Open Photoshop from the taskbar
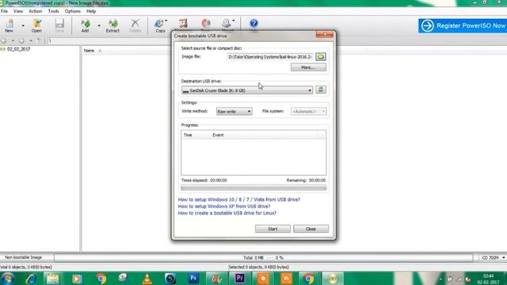Screen dimensions: 507x285 [x=193, y=279]
